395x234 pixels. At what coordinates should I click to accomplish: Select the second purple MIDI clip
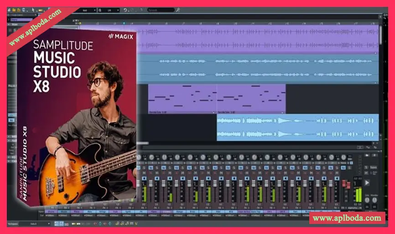tap(251, 99)
